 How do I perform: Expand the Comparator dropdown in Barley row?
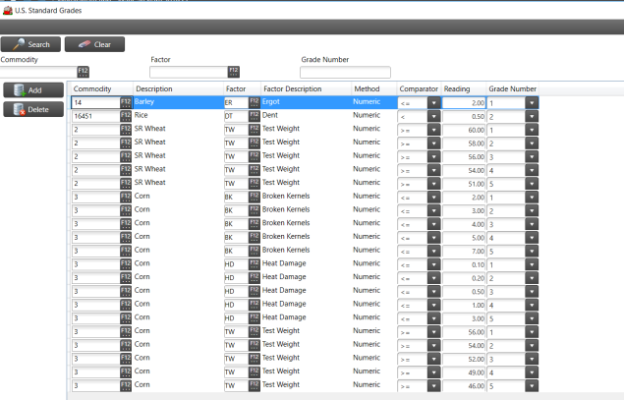433,102
